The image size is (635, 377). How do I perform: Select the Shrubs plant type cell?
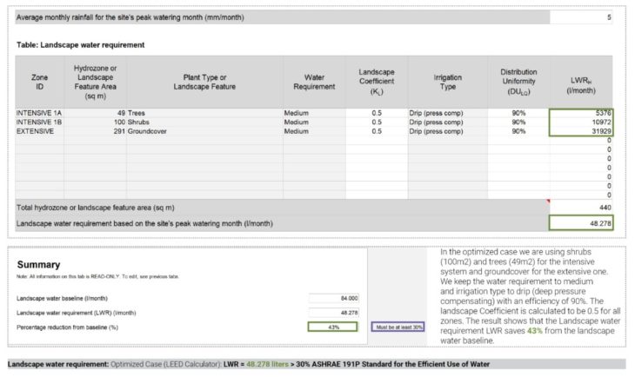[x=204, y=122]
